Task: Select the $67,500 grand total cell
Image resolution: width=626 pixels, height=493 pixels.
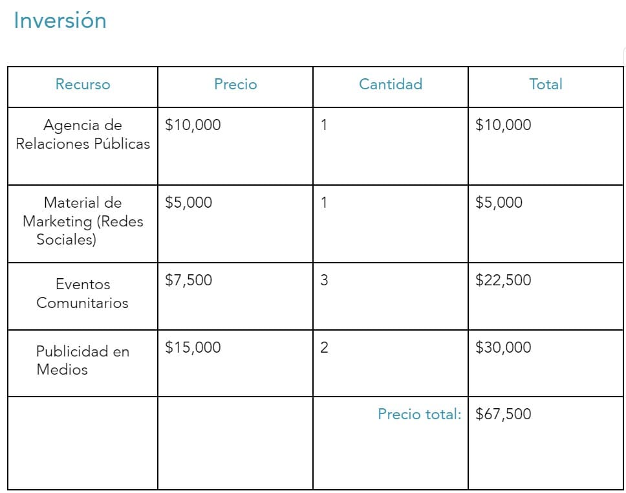Action: pyautogui.click(x=503, y=414)
